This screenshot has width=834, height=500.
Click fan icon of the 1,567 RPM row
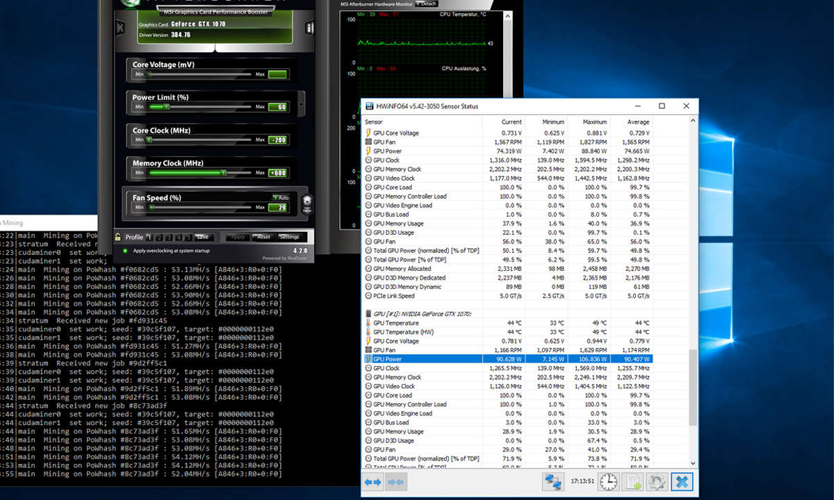(368, 142)
